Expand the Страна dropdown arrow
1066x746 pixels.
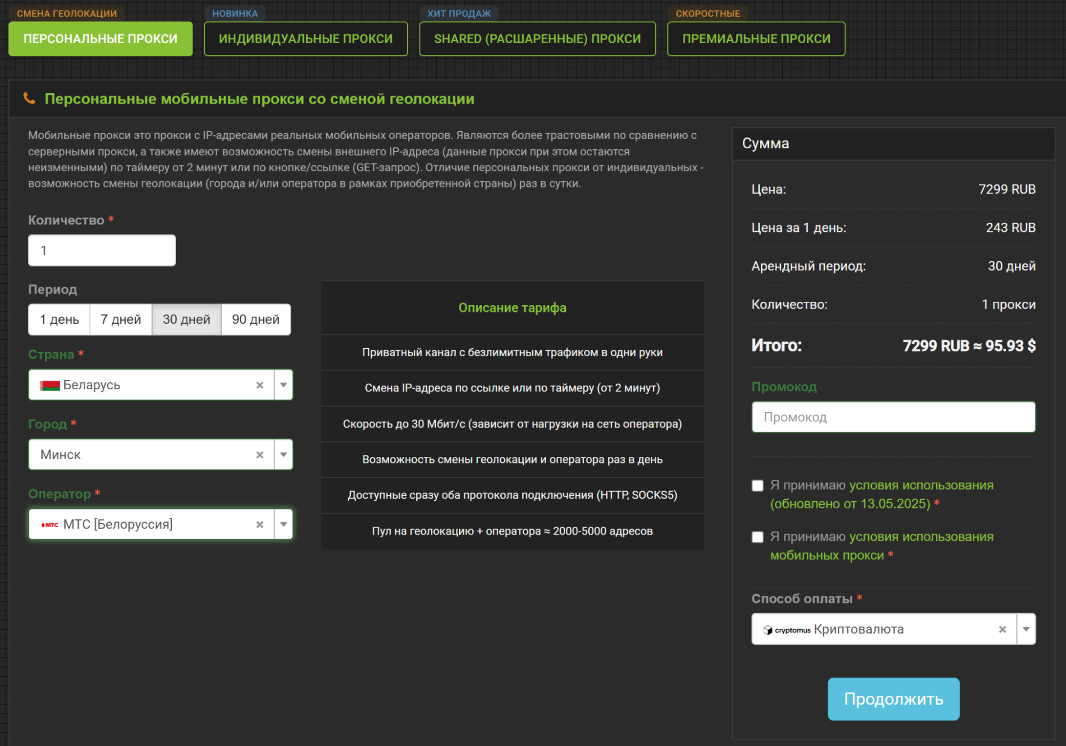coord(283,385)
